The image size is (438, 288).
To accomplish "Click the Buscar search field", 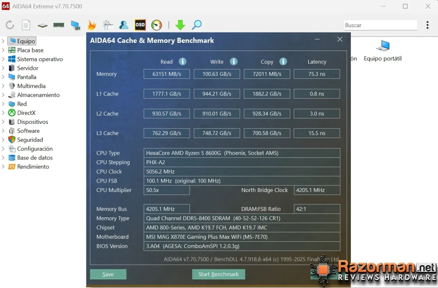I will [381, 25].
